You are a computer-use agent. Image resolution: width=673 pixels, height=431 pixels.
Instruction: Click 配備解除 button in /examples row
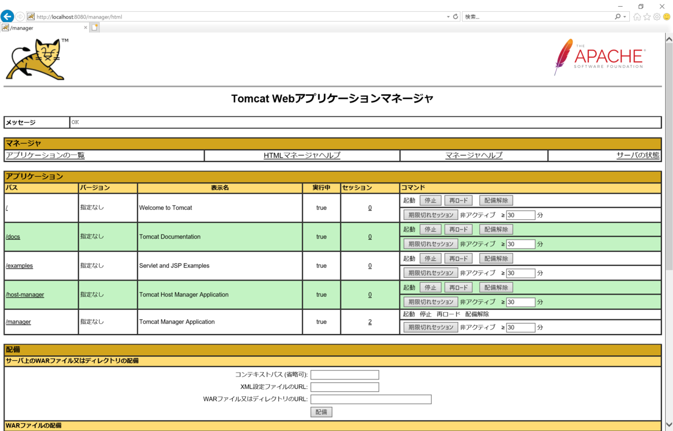tap(496, 259)
